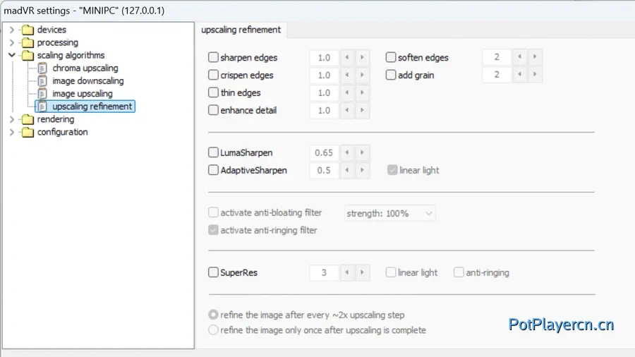Click the processing folder icon

pos(28,42)
